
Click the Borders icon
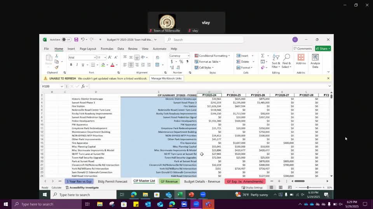[93, 65]
